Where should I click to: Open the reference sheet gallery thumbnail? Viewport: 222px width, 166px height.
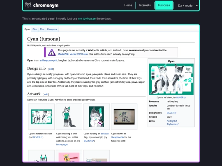[x=42, y=117]
